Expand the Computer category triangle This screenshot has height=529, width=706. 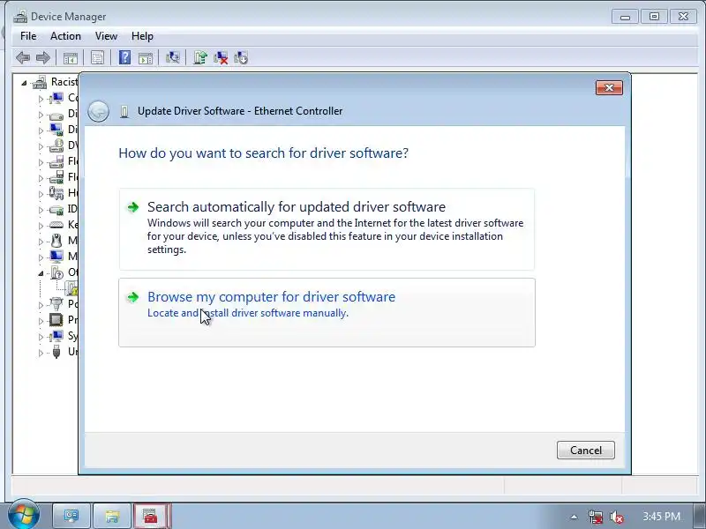coord(41,99)
